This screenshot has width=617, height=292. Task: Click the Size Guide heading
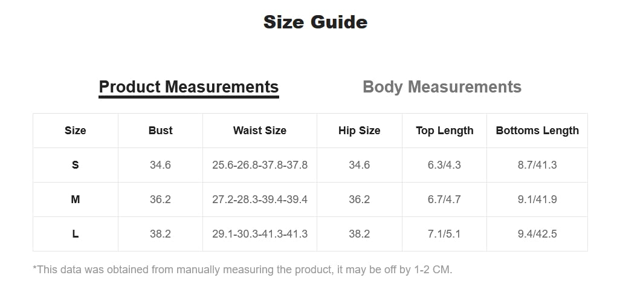click(x=315, y=22)
